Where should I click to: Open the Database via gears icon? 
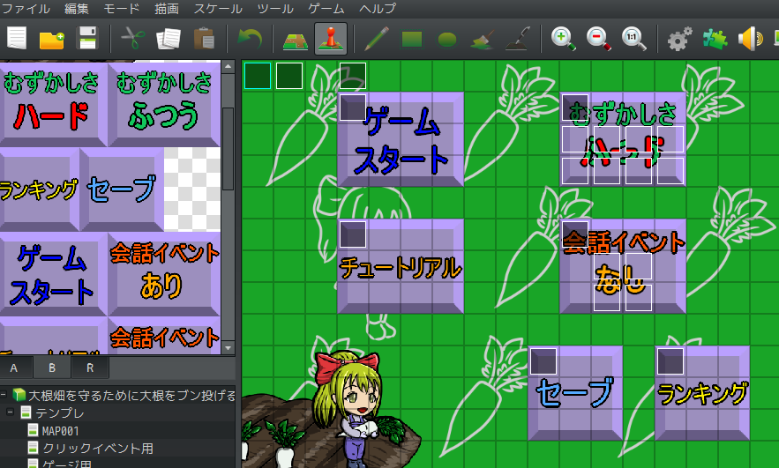679,39
